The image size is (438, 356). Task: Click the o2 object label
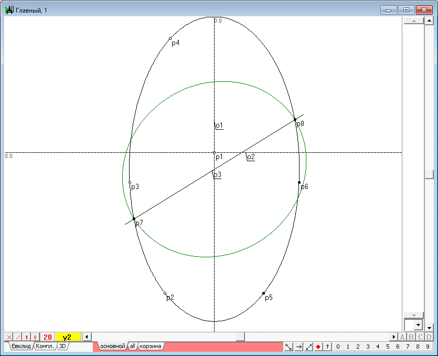tap(251, 157)
